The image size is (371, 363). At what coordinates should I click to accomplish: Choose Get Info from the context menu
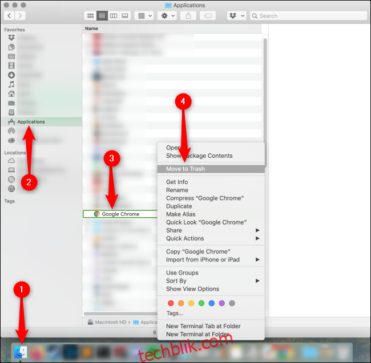(211, 182)
